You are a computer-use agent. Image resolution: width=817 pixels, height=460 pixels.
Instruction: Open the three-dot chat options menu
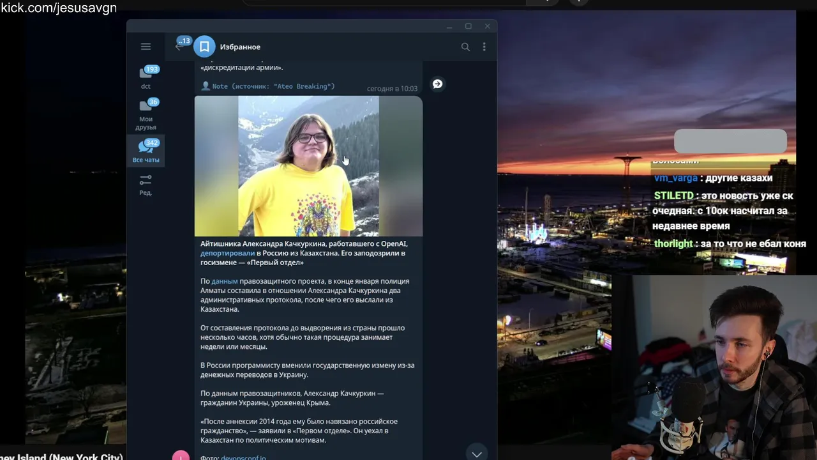(484, 47)
